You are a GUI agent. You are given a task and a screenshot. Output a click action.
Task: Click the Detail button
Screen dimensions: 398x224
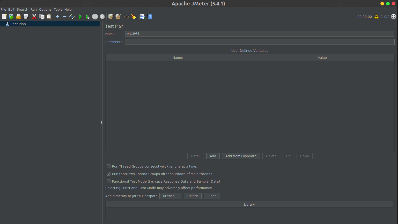pos(196,156)
